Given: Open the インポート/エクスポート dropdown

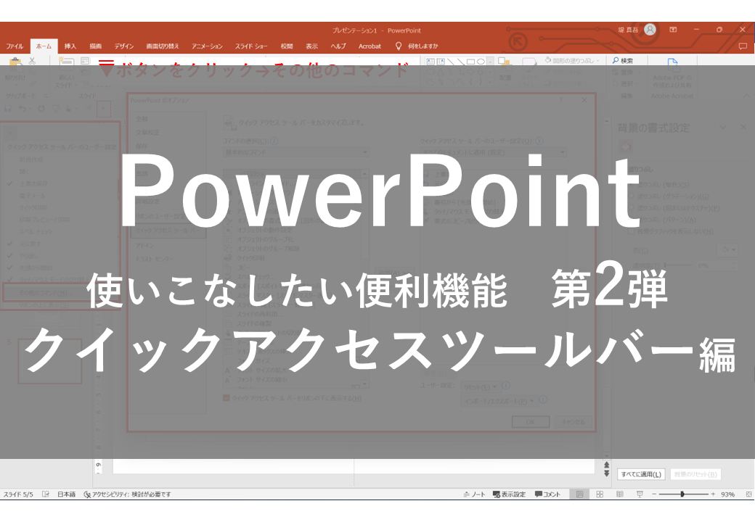Looking at the screenshot, I should click(x=498, y=401).
